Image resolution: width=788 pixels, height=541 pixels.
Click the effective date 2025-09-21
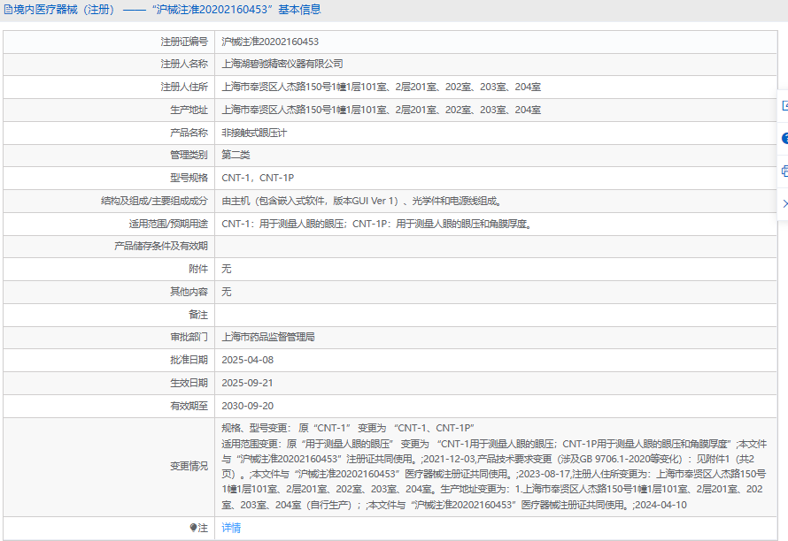point(247,383)
